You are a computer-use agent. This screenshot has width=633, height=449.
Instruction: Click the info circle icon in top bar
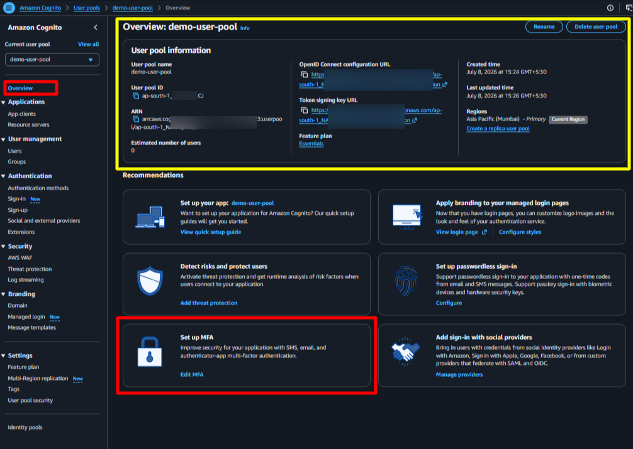tap(610, 8)
